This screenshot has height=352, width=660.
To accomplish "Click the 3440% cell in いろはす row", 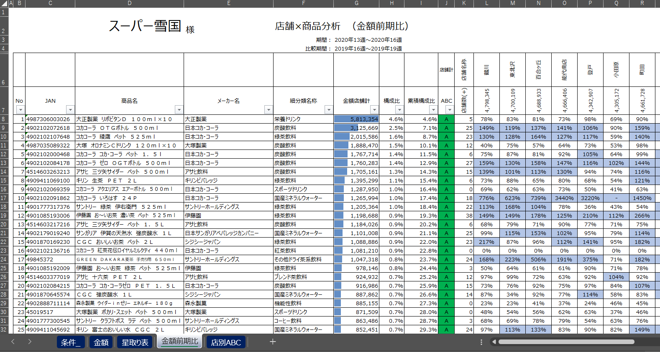I will (564, 198).
